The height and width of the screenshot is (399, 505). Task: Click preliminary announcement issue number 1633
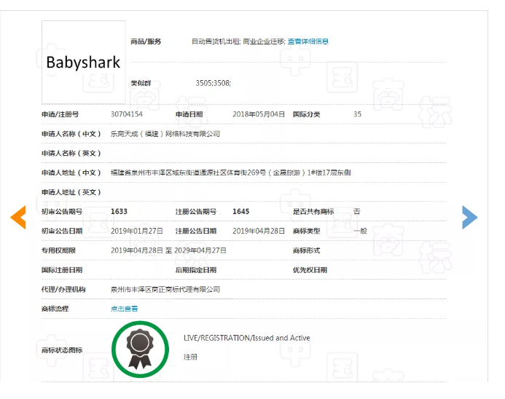click(119, 211)
